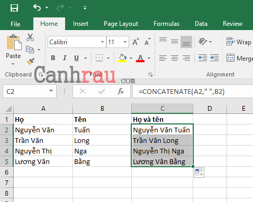Screen dimensions: 253x202
Task: Click Cancel X in formula bar
Action: pyautogui.click(x=83, y=91)
